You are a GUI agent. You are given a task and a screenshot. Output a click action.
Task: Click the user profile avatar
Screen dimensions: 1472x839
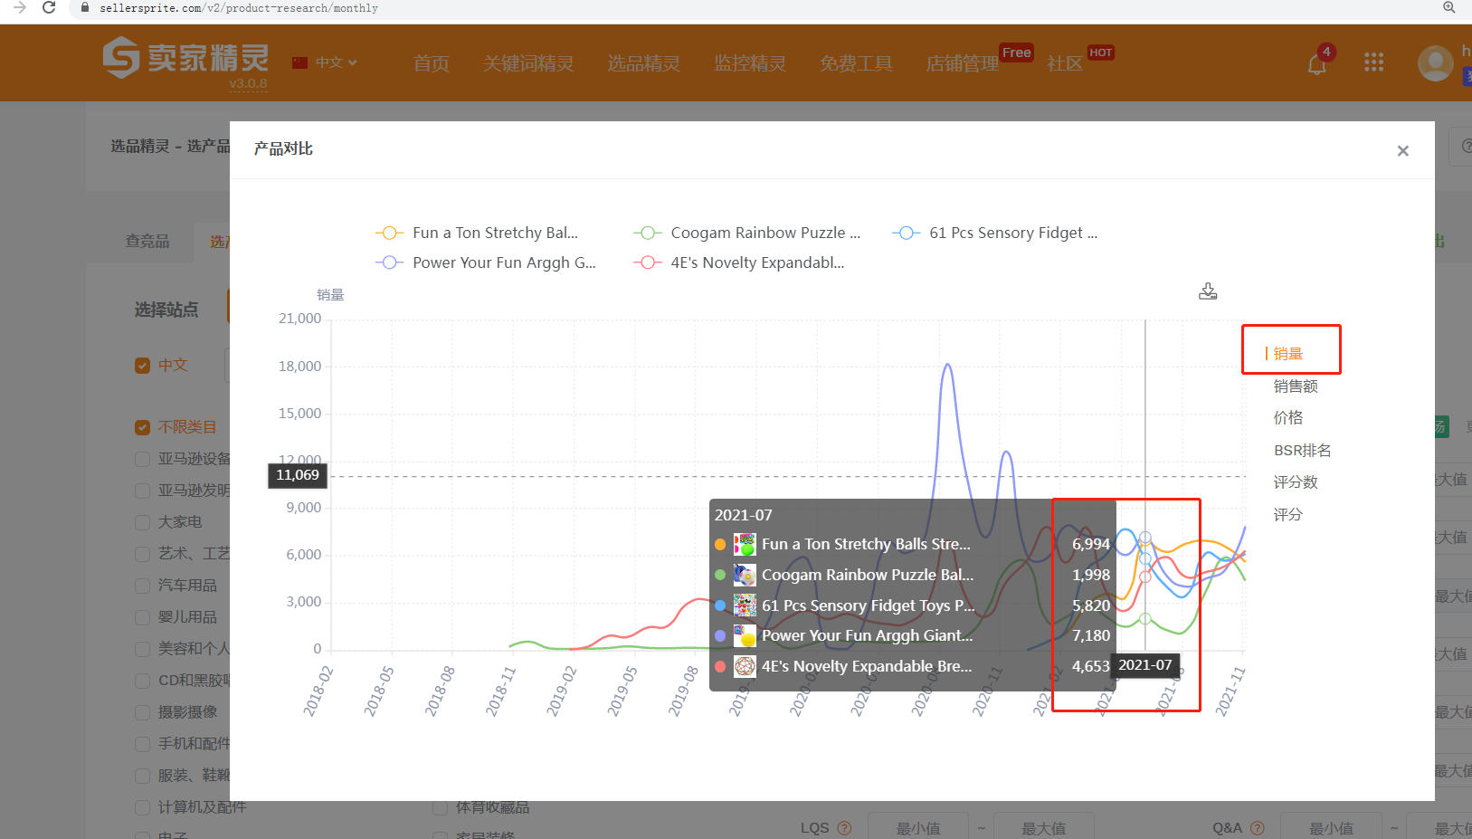tap(1435, 63)
